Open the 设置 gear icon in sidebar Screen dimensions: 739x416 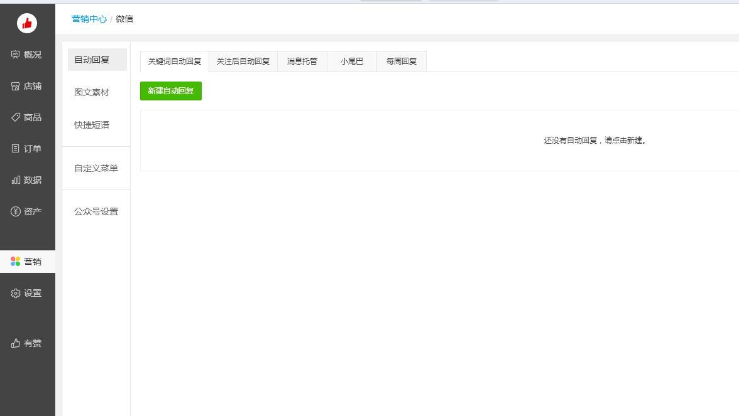point(16,293)
